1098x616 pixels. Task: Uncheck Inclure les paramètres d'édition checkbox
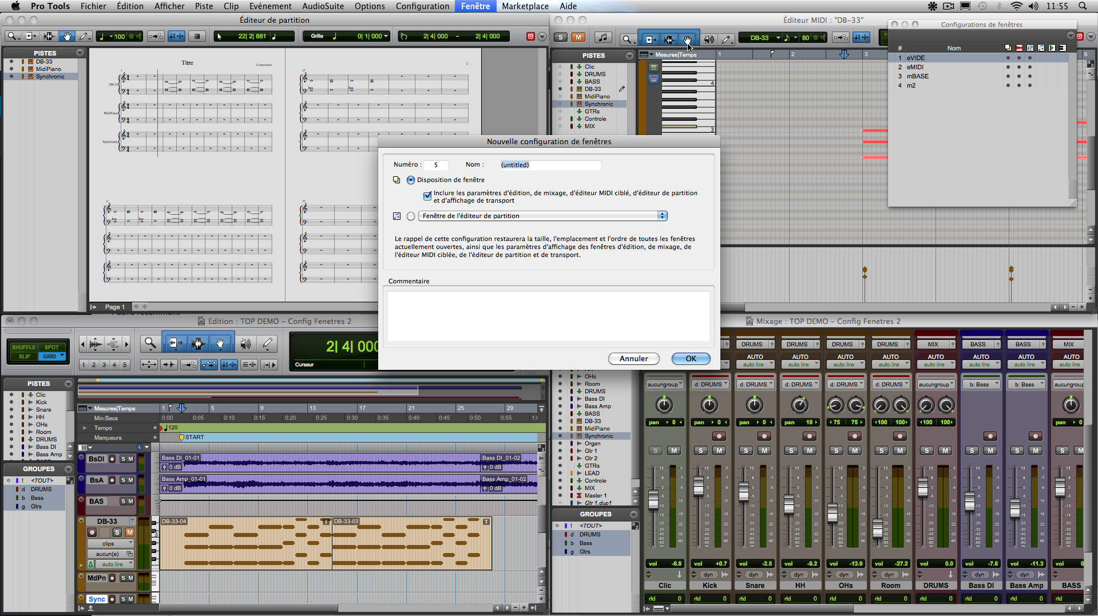click(427, 196)
